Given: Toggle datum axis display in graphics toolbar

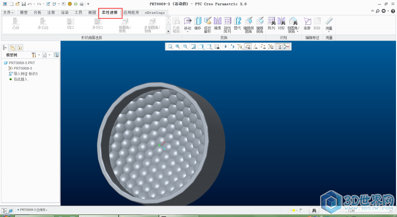Looking at the screenshot, I should 256,46.
